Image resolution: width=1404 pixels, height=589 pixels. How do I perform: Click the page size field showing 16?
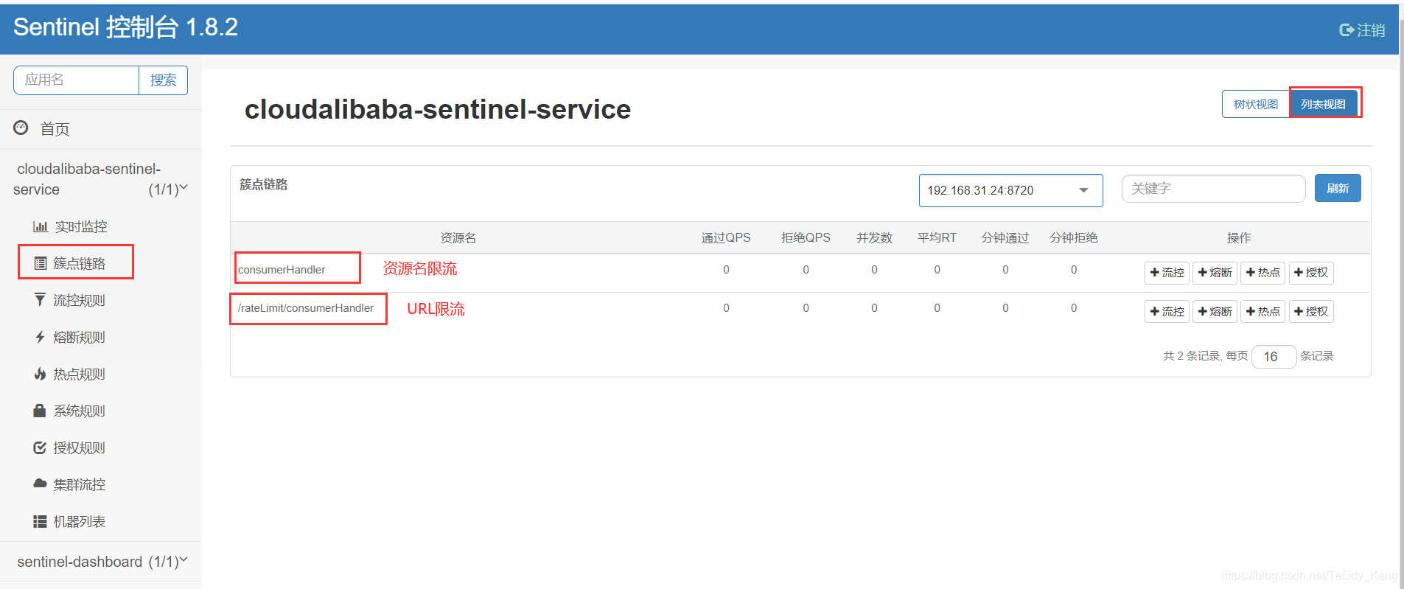[x=1274, y=356]
